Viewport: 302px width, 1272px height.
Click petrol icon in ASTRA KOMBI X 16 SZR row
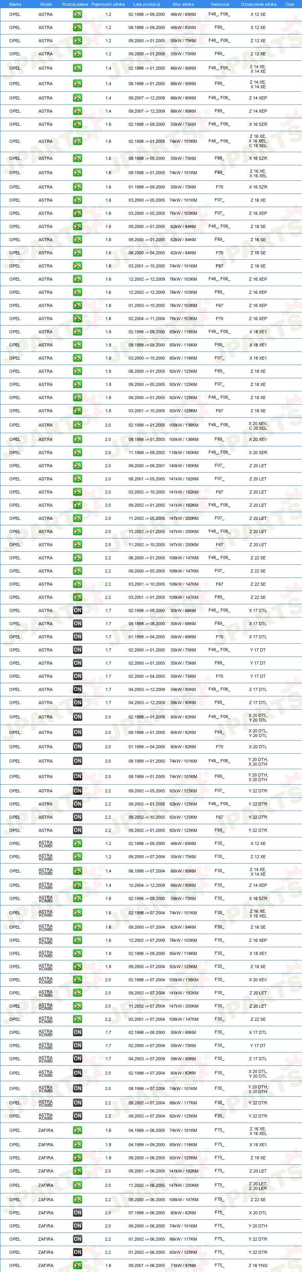(x=77, y=898)
